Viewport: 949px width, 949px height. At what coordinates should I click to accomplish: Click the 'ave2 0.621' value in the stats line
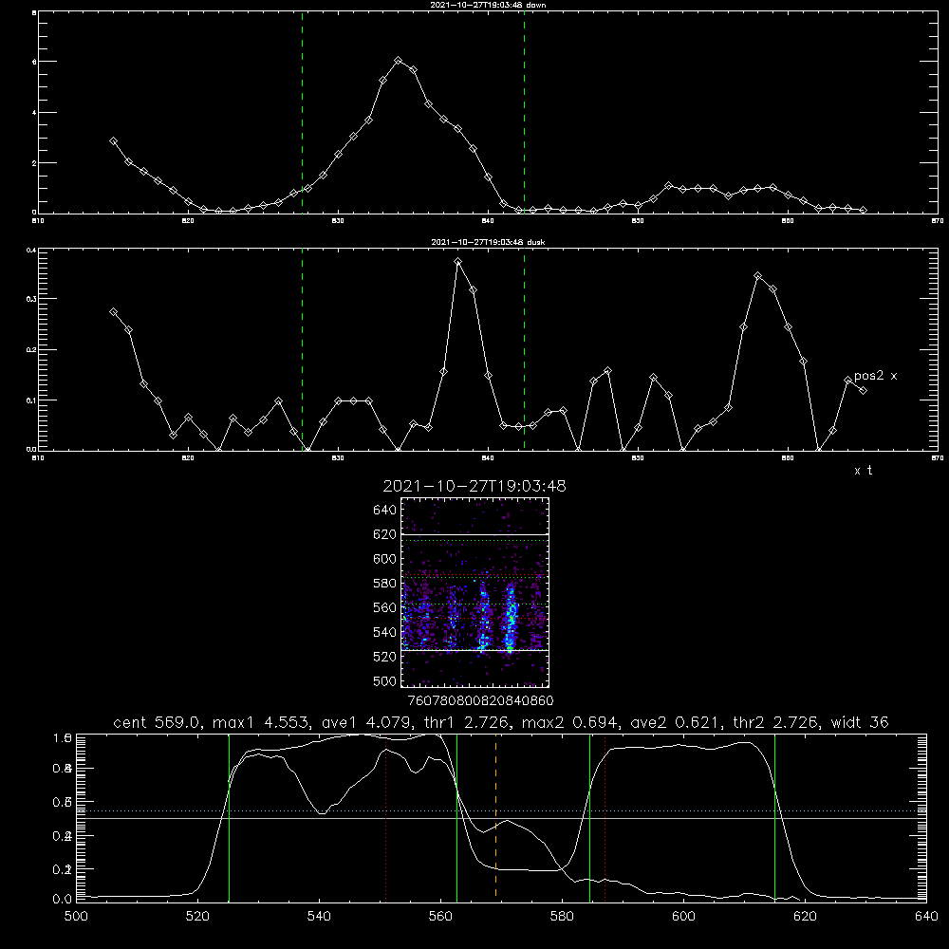tap(674, 722)
